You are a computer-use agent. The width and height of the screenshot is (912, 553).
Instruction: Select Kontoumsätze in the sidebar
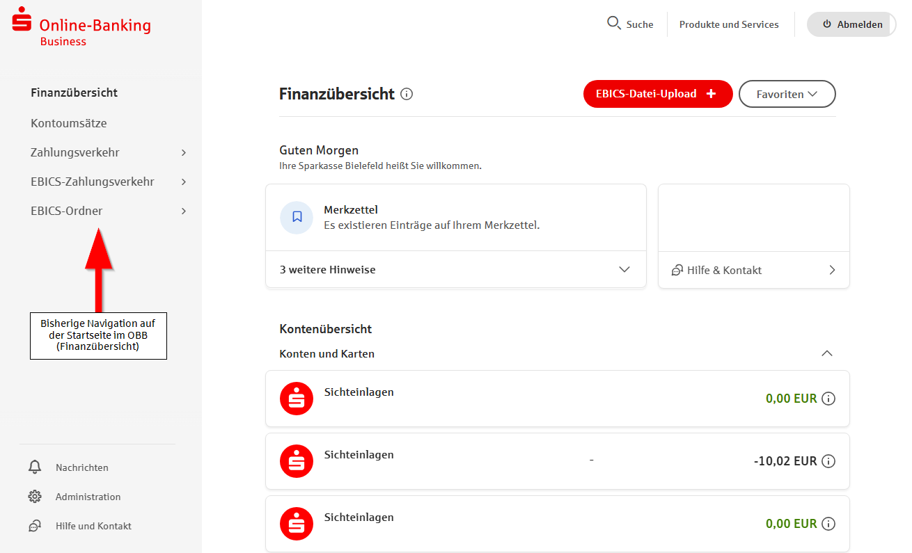68,123
